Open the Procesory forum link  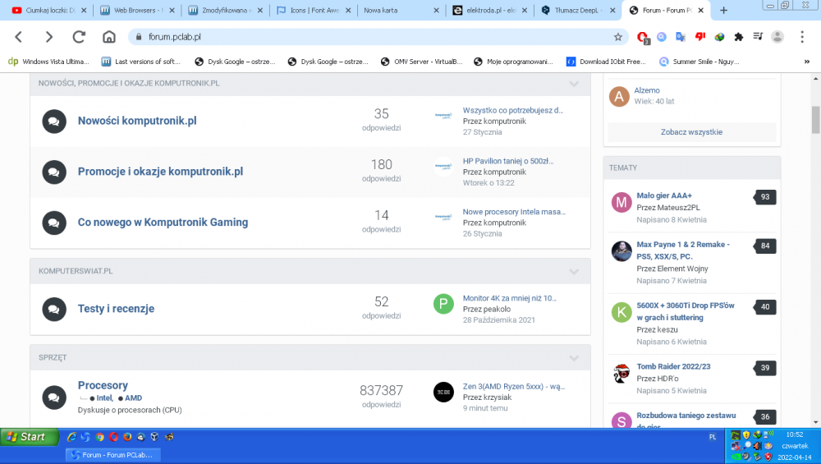click(103, 385)
